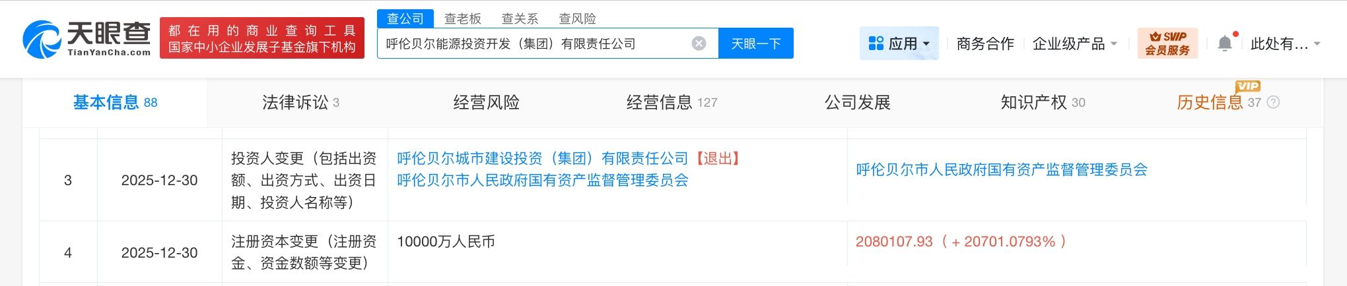
Task: Click 商务合作 link
Action: tap(985, 43)
